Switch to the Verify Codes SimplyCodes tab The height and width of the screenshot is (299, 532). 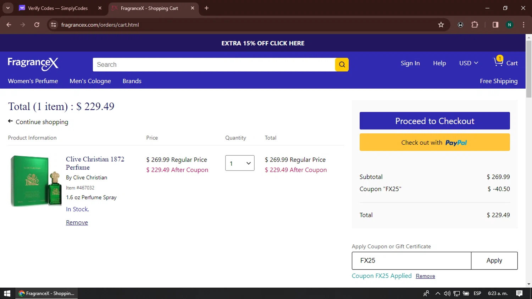(58, 8)
